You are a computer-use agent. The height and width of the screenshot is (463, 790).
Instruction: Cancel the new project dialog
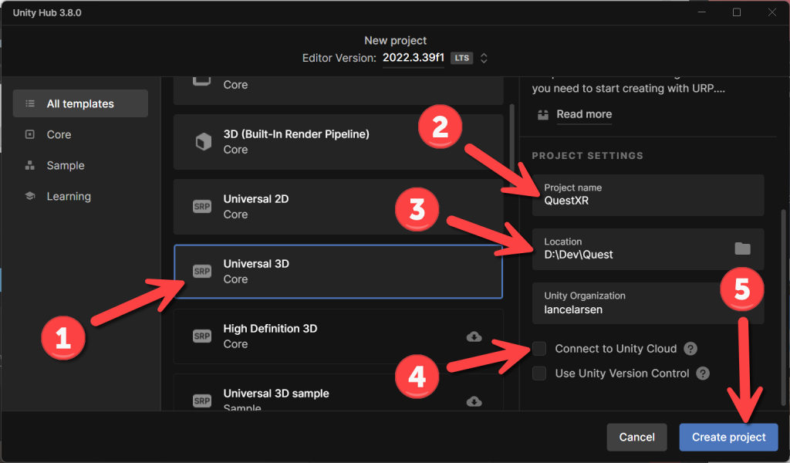(636, 437)
